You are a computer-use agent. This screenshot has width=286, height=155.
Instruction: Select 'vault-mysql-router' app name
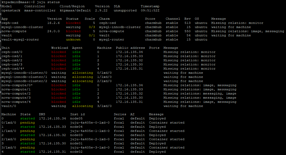tap(20, 39)
